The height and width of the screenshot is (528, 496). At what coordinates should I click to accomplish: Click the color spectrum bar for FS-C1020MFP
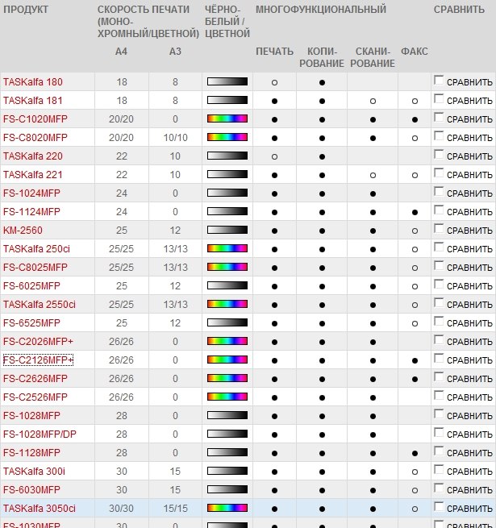tap(227, 118)
